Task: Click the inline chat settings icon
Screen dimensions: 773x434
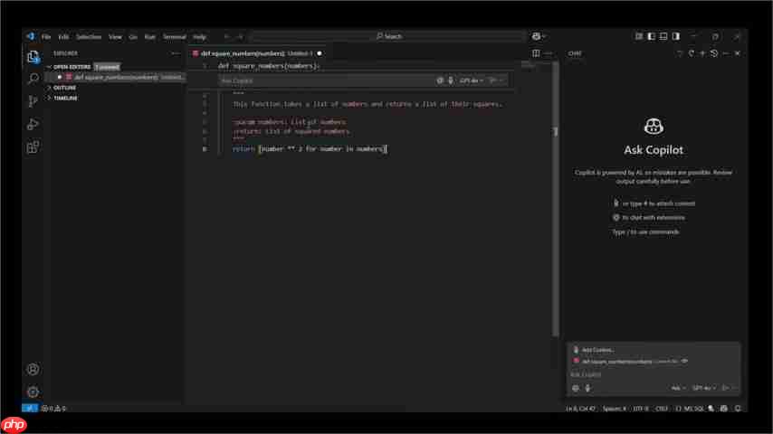Action: coord(440,80)
